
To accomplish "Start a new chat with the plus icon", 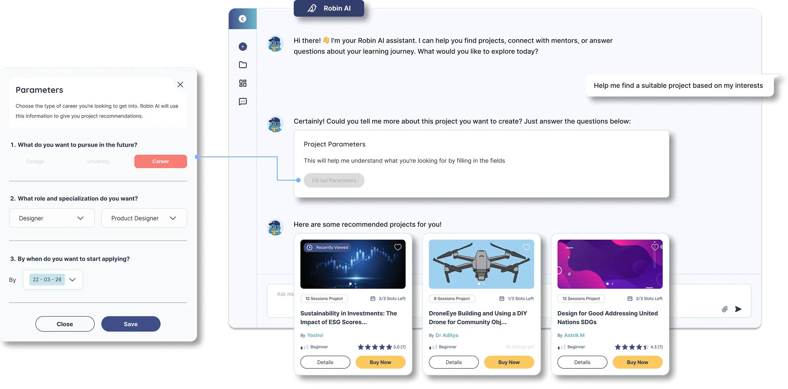I will [243, 47].
